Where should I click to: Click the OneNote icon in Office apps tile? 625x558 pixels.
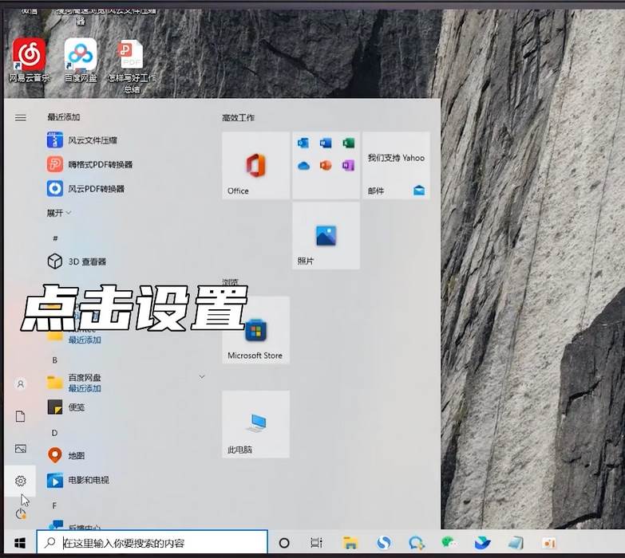pyautogui.click(x=348, y=165)
